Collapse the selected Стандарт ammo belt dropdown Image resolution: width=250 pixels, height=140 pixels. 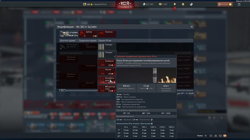pos(107,47)
